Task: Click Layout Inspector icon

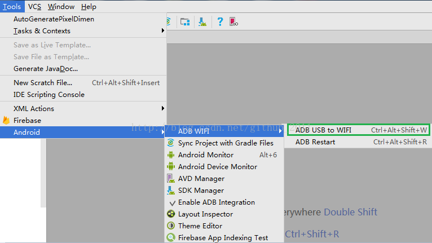Action: 171,214
